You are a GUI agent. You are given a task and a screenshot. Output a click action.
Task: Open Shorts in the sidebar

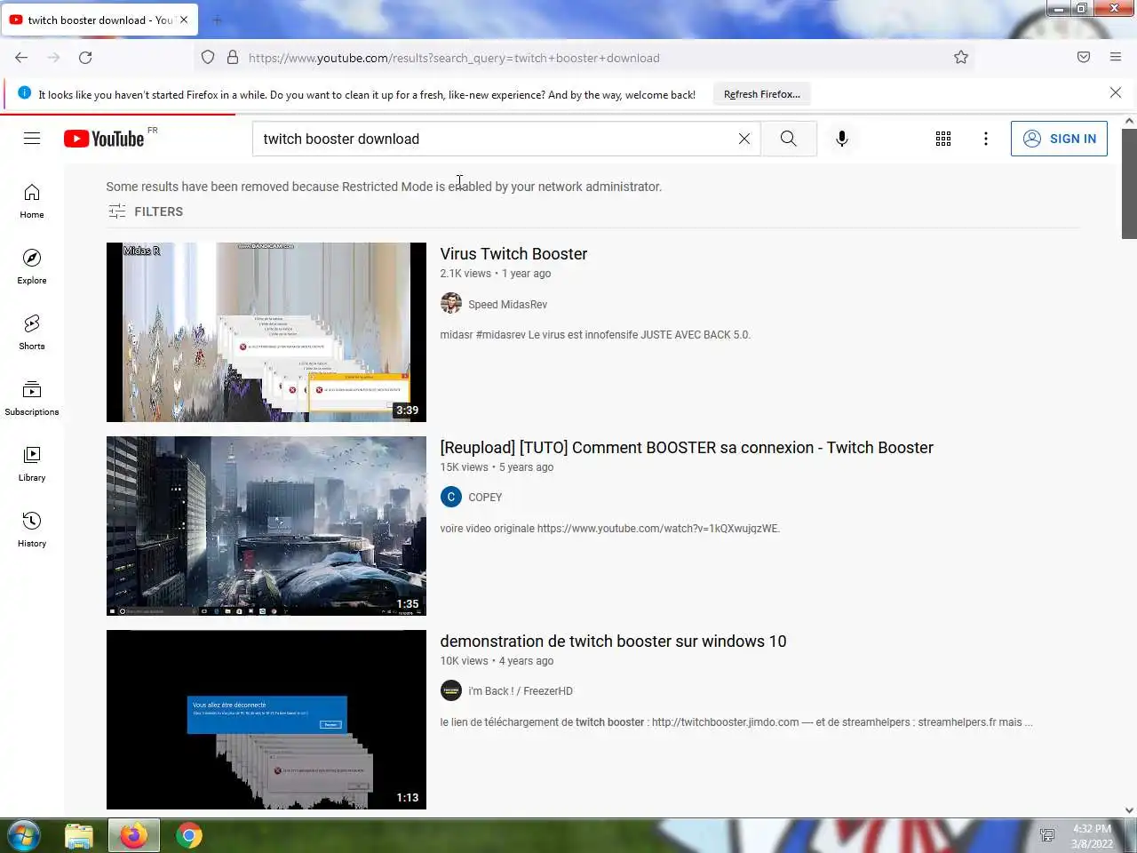tap(32, 332)
